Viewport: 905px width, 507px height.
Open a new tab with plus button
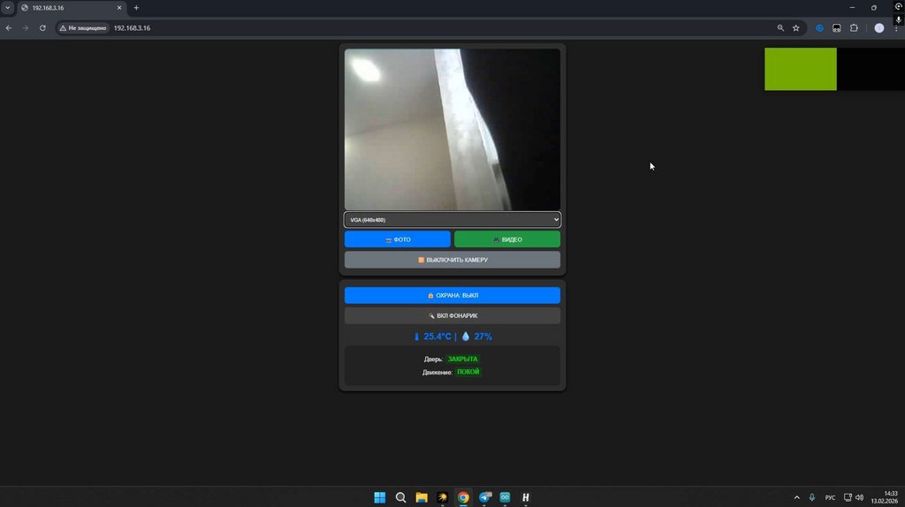point(136,8)
